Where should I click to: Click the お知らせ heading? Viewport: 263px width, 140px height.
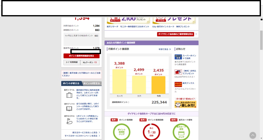tap(181, 49)
